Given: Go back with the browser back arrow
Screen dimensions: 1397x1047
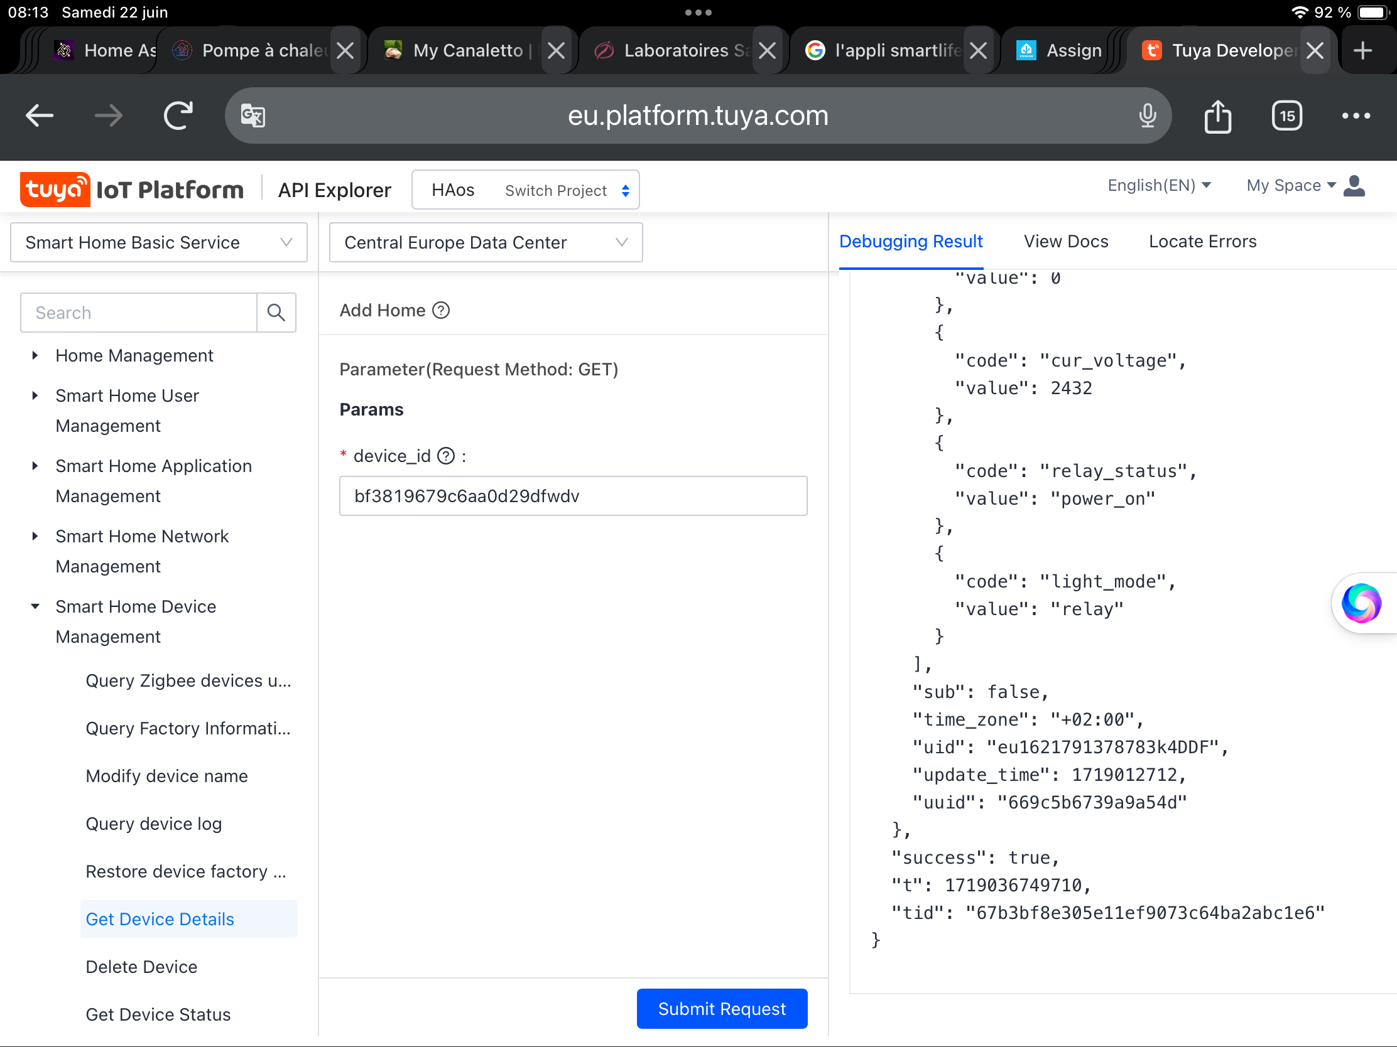Looking at the screenshot, I should point(39,115).
